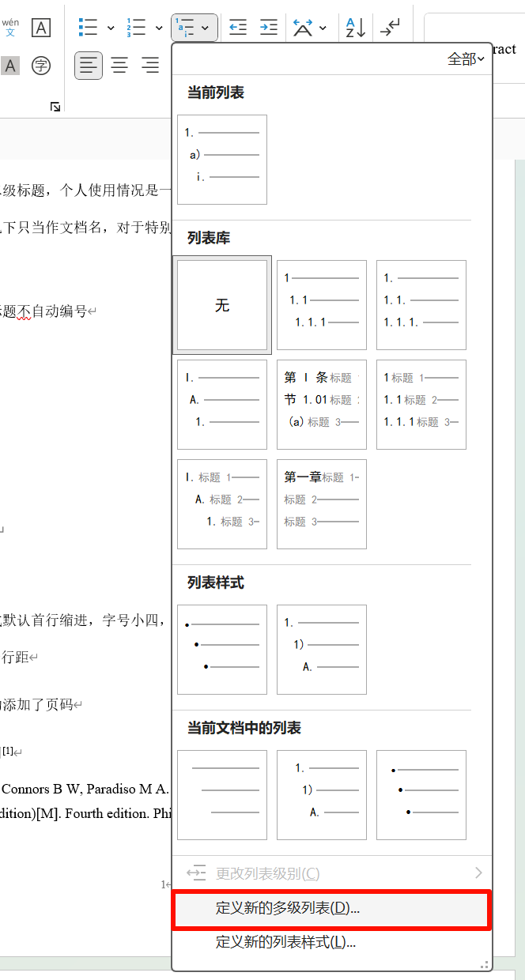Click the phonetic guide (wén) icon
525x980 pixels.
[10, 28]
